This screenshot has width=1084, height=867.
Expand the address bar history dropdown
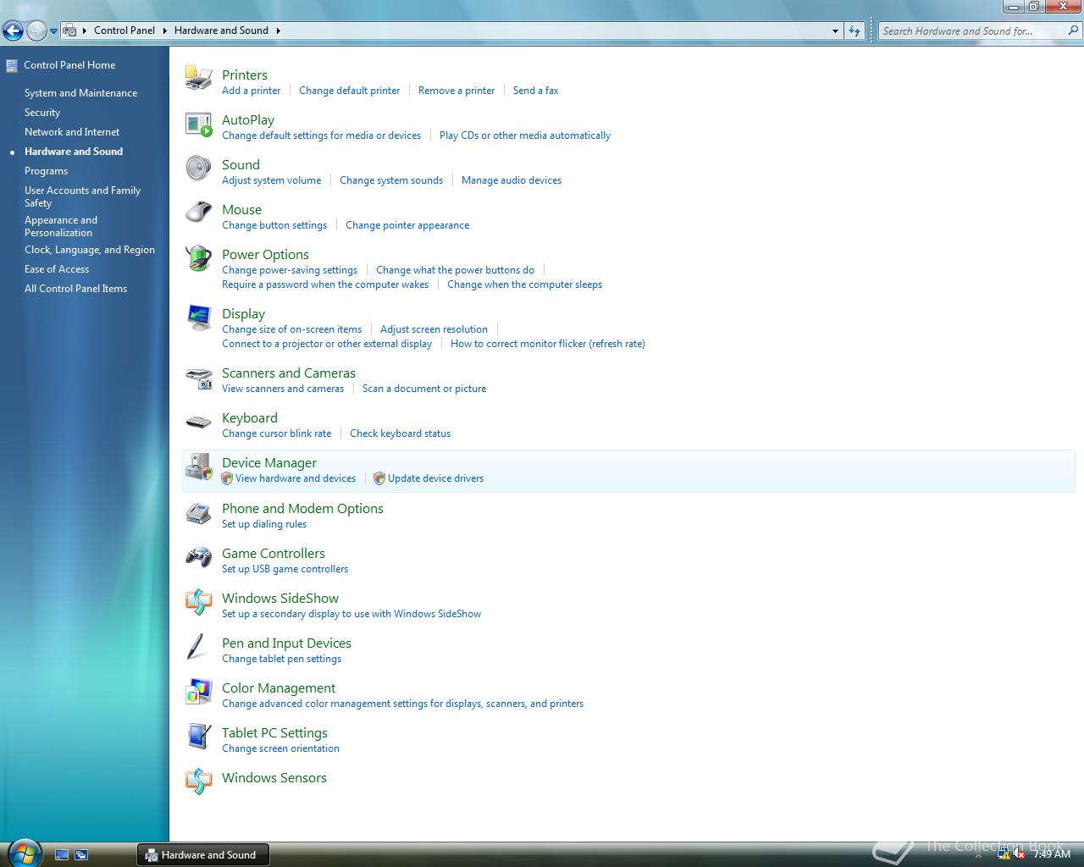pyautogui.click(x=836, y=30)
